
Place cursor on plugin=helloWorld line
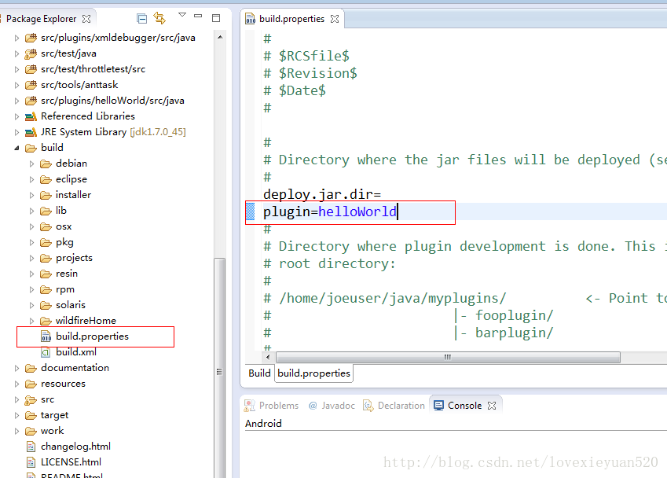(330, 211)
